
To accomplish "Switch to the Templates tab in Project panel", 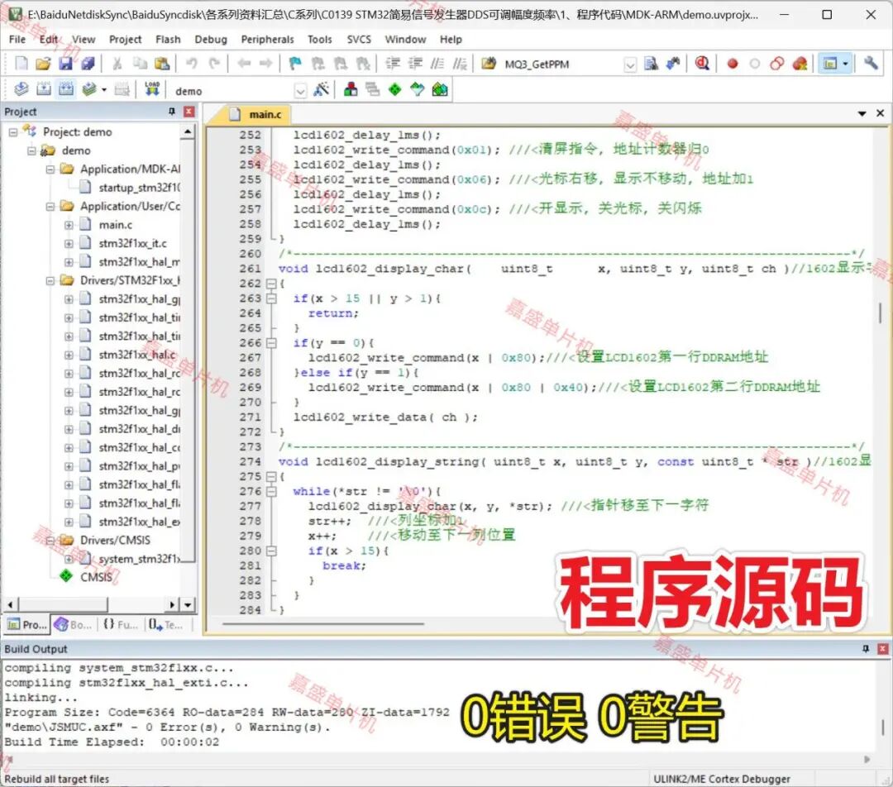I will [165, 625].
